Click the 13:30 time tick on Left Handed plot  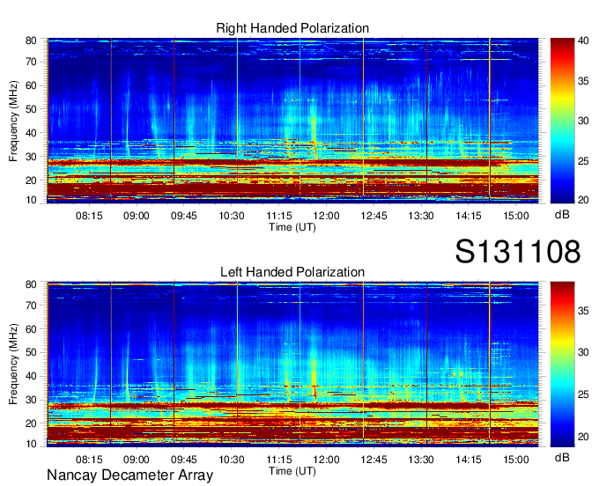[x=421, y=460]
